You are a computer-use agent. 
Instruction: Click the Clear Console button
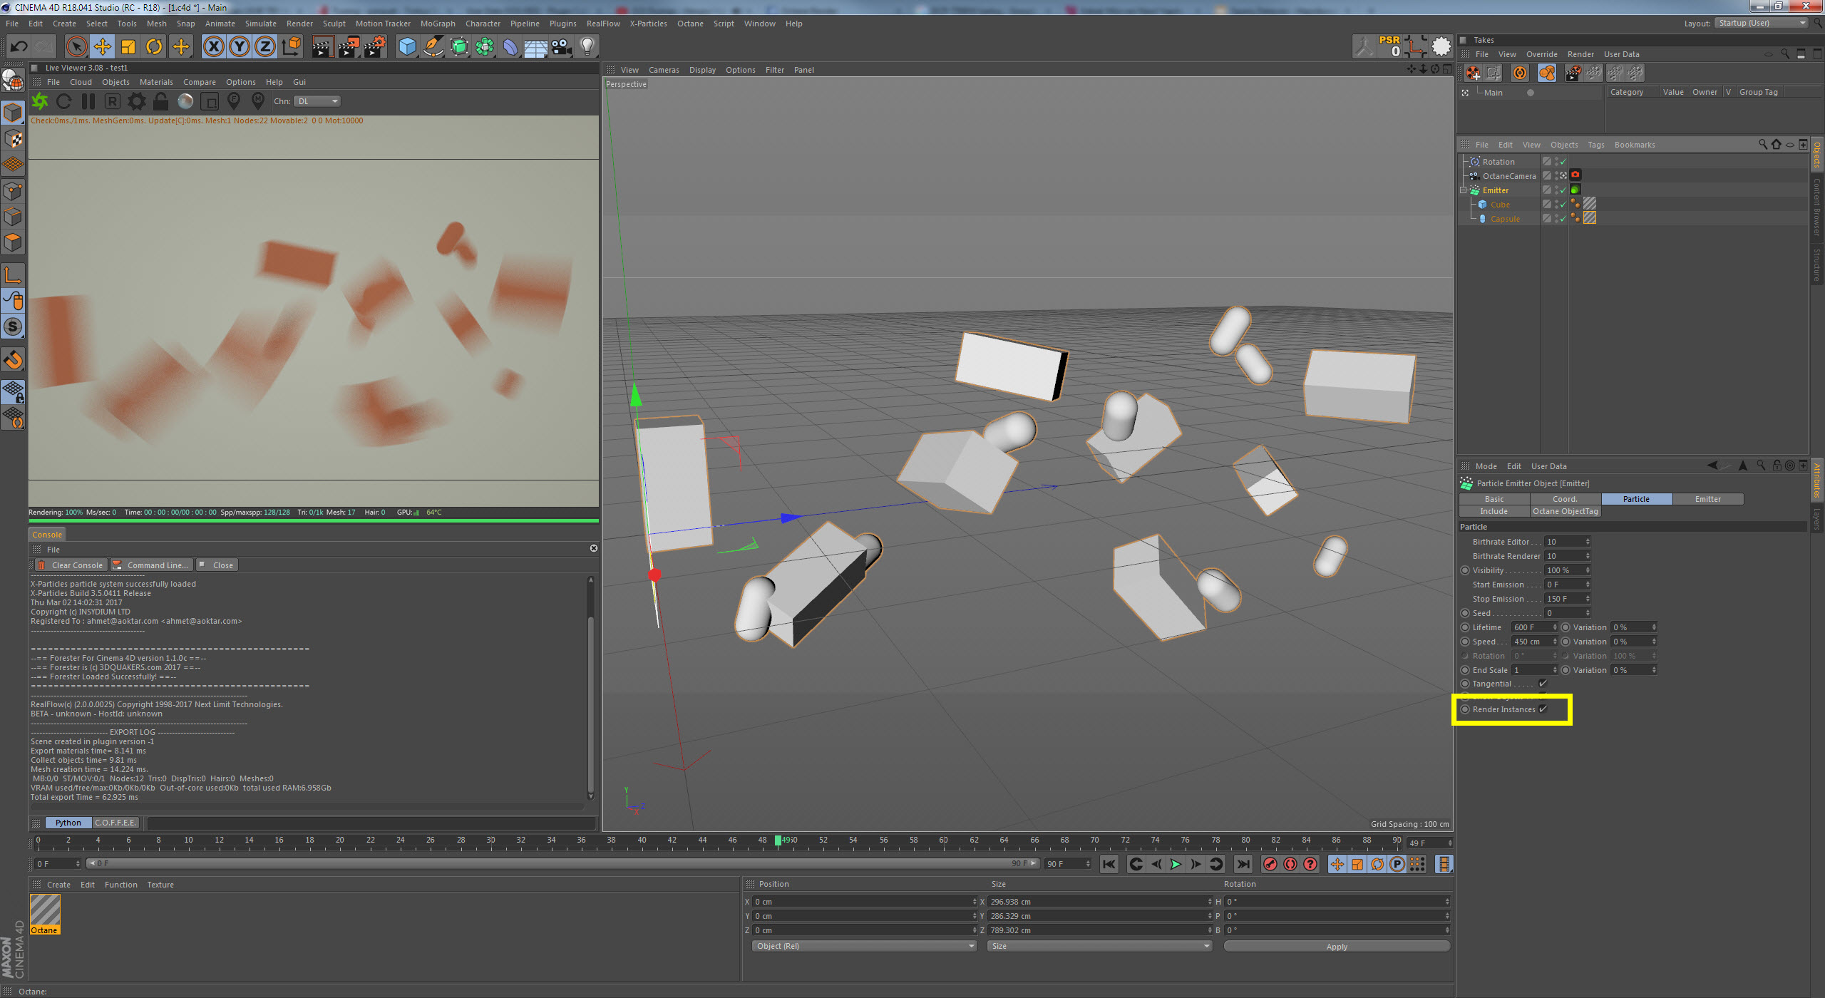click(x=71, y=565)
